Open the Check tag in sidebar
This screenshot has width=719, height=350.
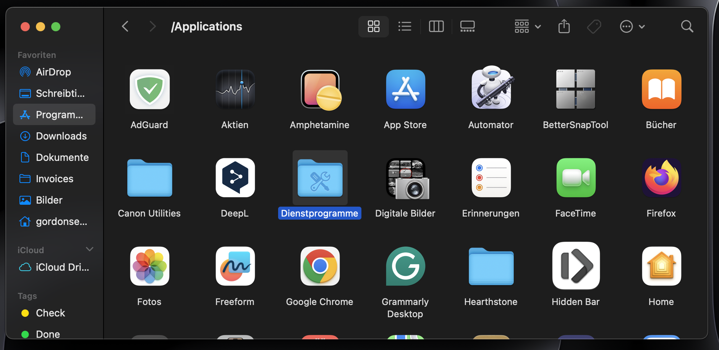[50, 313]
